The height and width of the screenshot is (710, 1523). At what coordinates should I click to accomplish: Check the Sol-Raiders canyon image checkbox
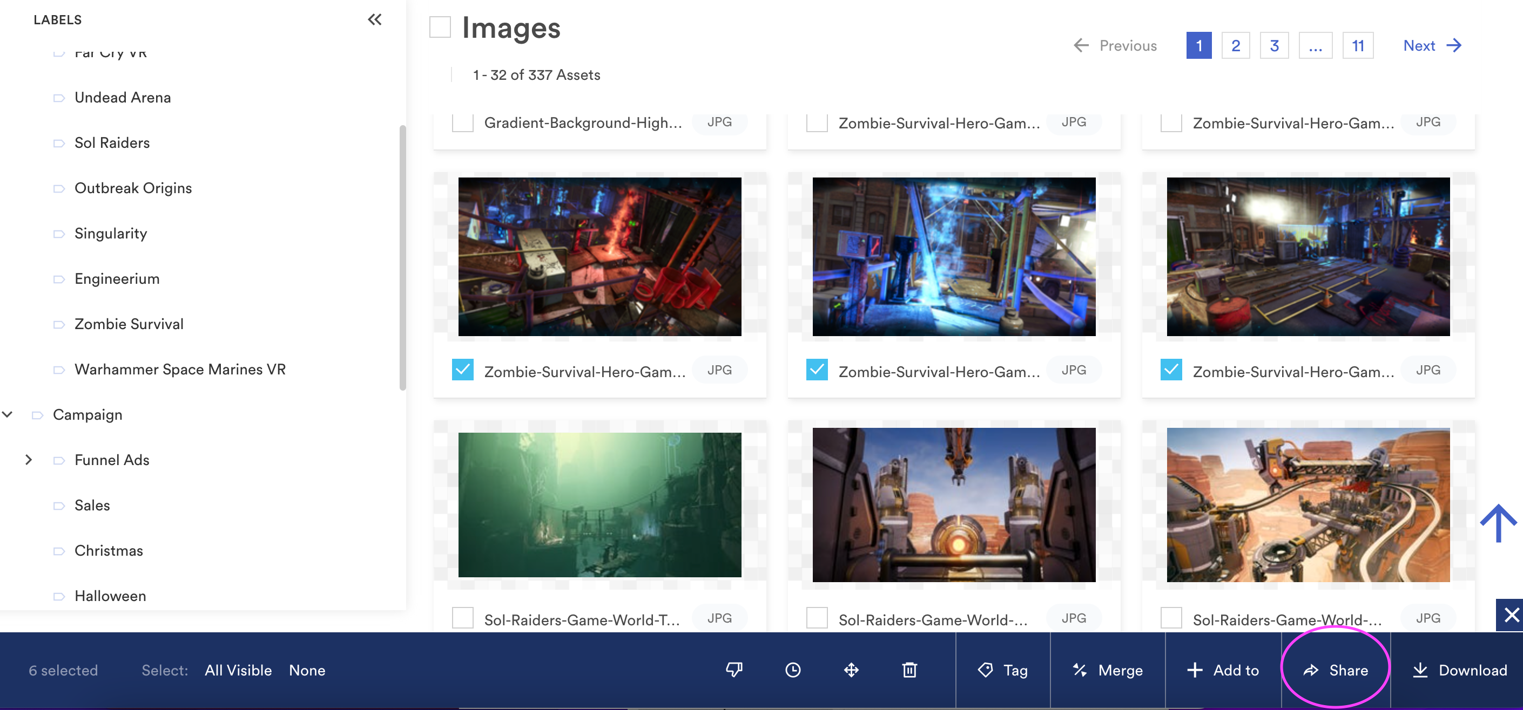[x=1171, y=618]
